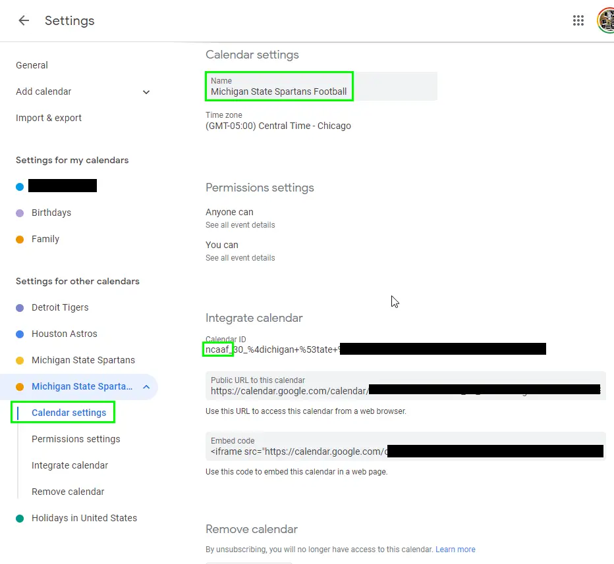Click the calendar Name field
614x564 pixels.
click(x=321, y=86)
